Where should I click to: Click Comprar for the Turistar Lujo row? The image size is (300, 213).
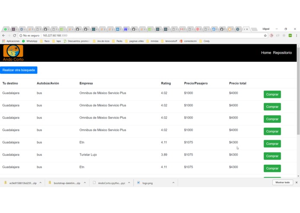point(272,156)
